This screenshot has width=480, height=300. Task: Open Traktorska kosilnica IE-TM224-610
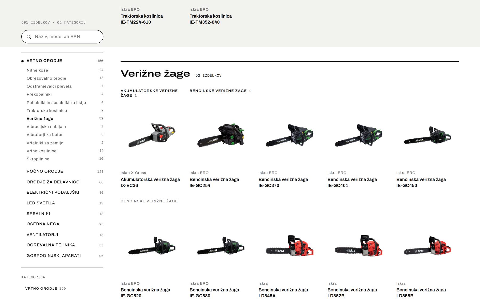click(142, 19)
